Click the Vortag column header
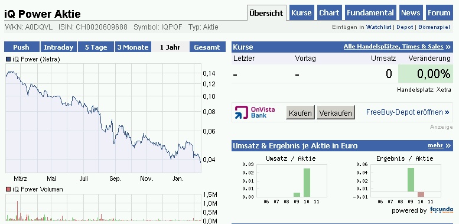Screen dimensions: 459x224 [305, 59]
